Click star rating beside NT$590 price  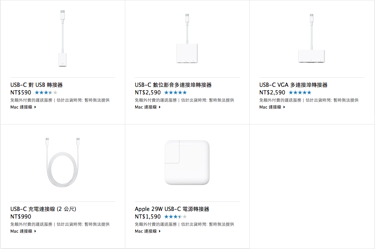click(x=46, y=93)
